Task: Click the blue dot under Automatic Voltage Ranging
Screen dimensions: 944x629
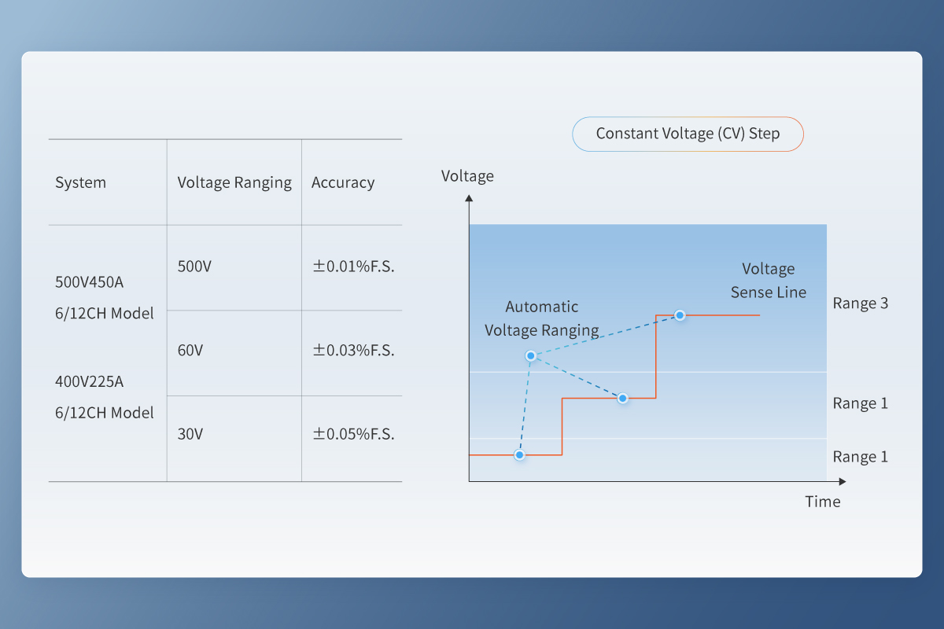Action: point(531,356)
